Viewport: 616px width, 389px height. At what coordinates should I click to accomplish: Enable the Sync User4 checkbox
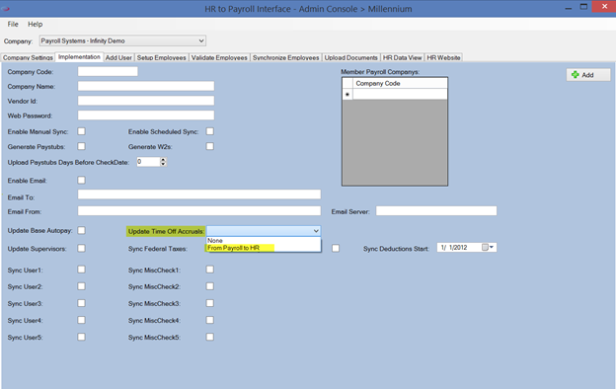point(81,320)
